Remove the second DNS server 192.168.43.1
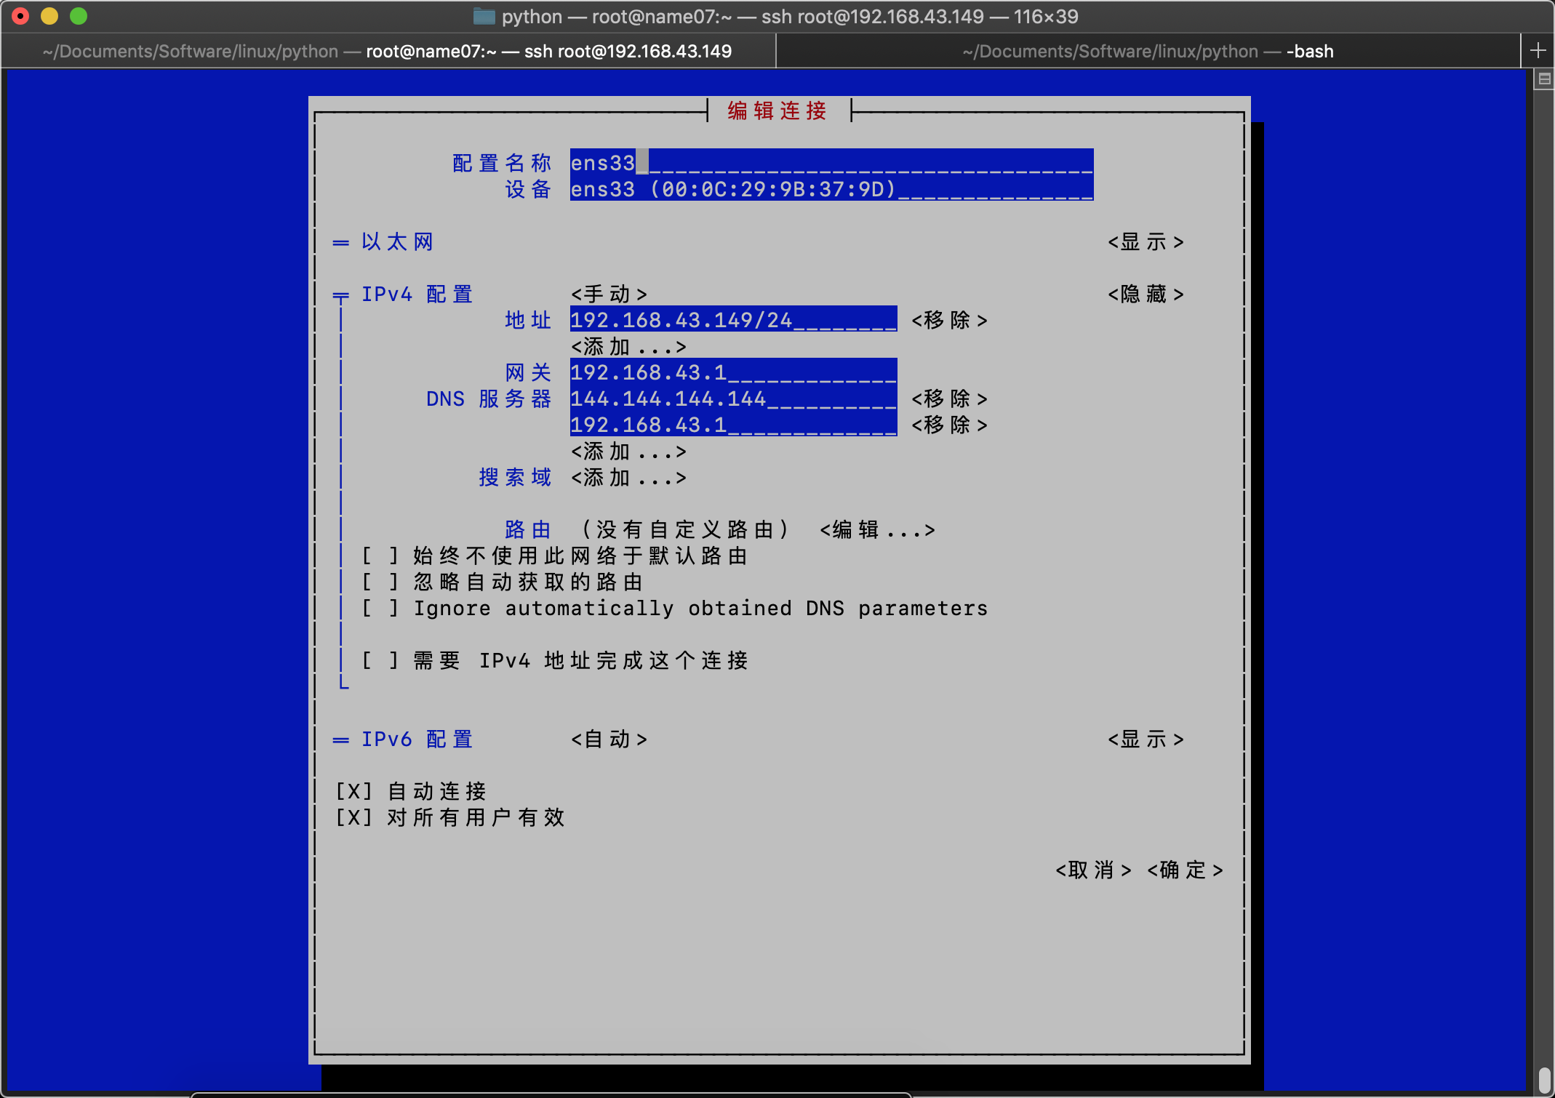 click(x=949, y=425)
